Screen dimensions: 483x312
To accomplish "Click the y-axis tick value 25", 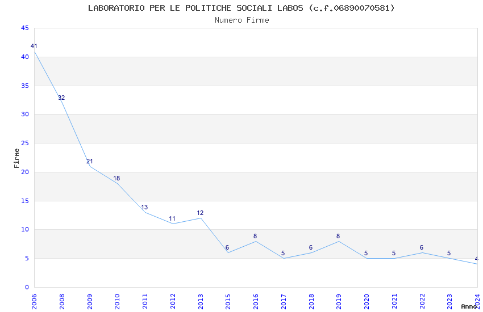I will 25,143.
